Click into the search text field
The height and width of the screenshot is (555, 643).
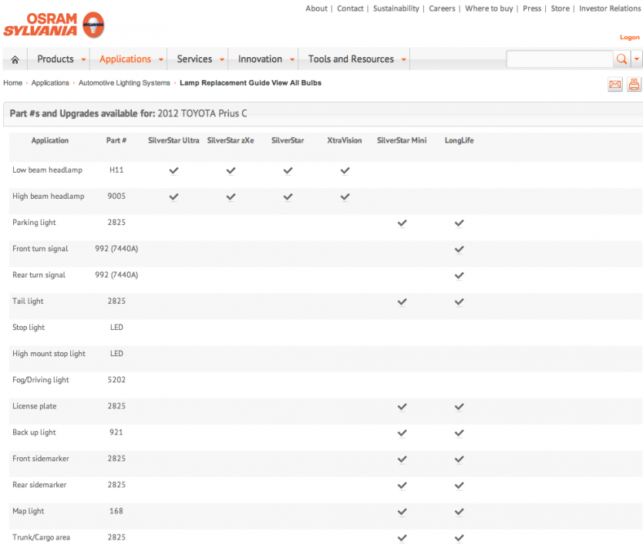pyautogui.click(x=559, y=59)
